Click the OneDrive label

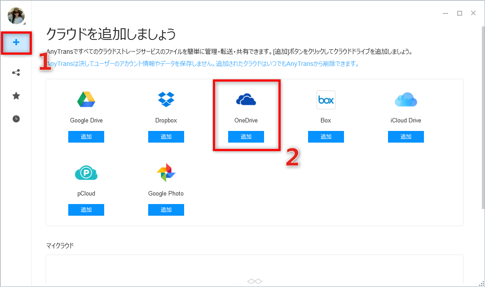click(246, 121)
